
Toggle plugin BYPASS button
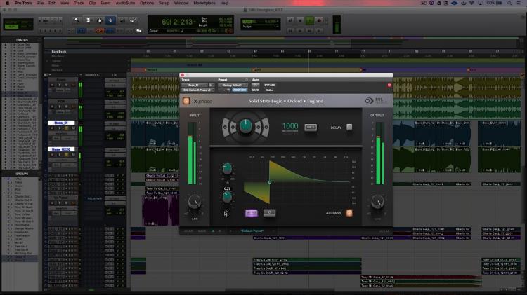click(x=270, y=85)
